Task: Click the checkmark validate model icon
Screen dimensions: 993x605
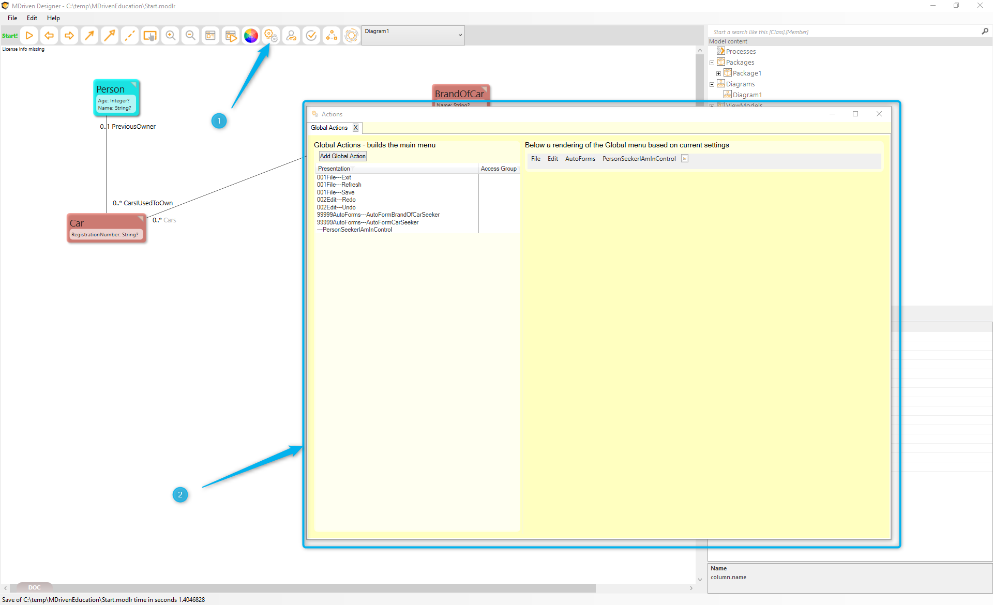Action: [x=311, y=36]
